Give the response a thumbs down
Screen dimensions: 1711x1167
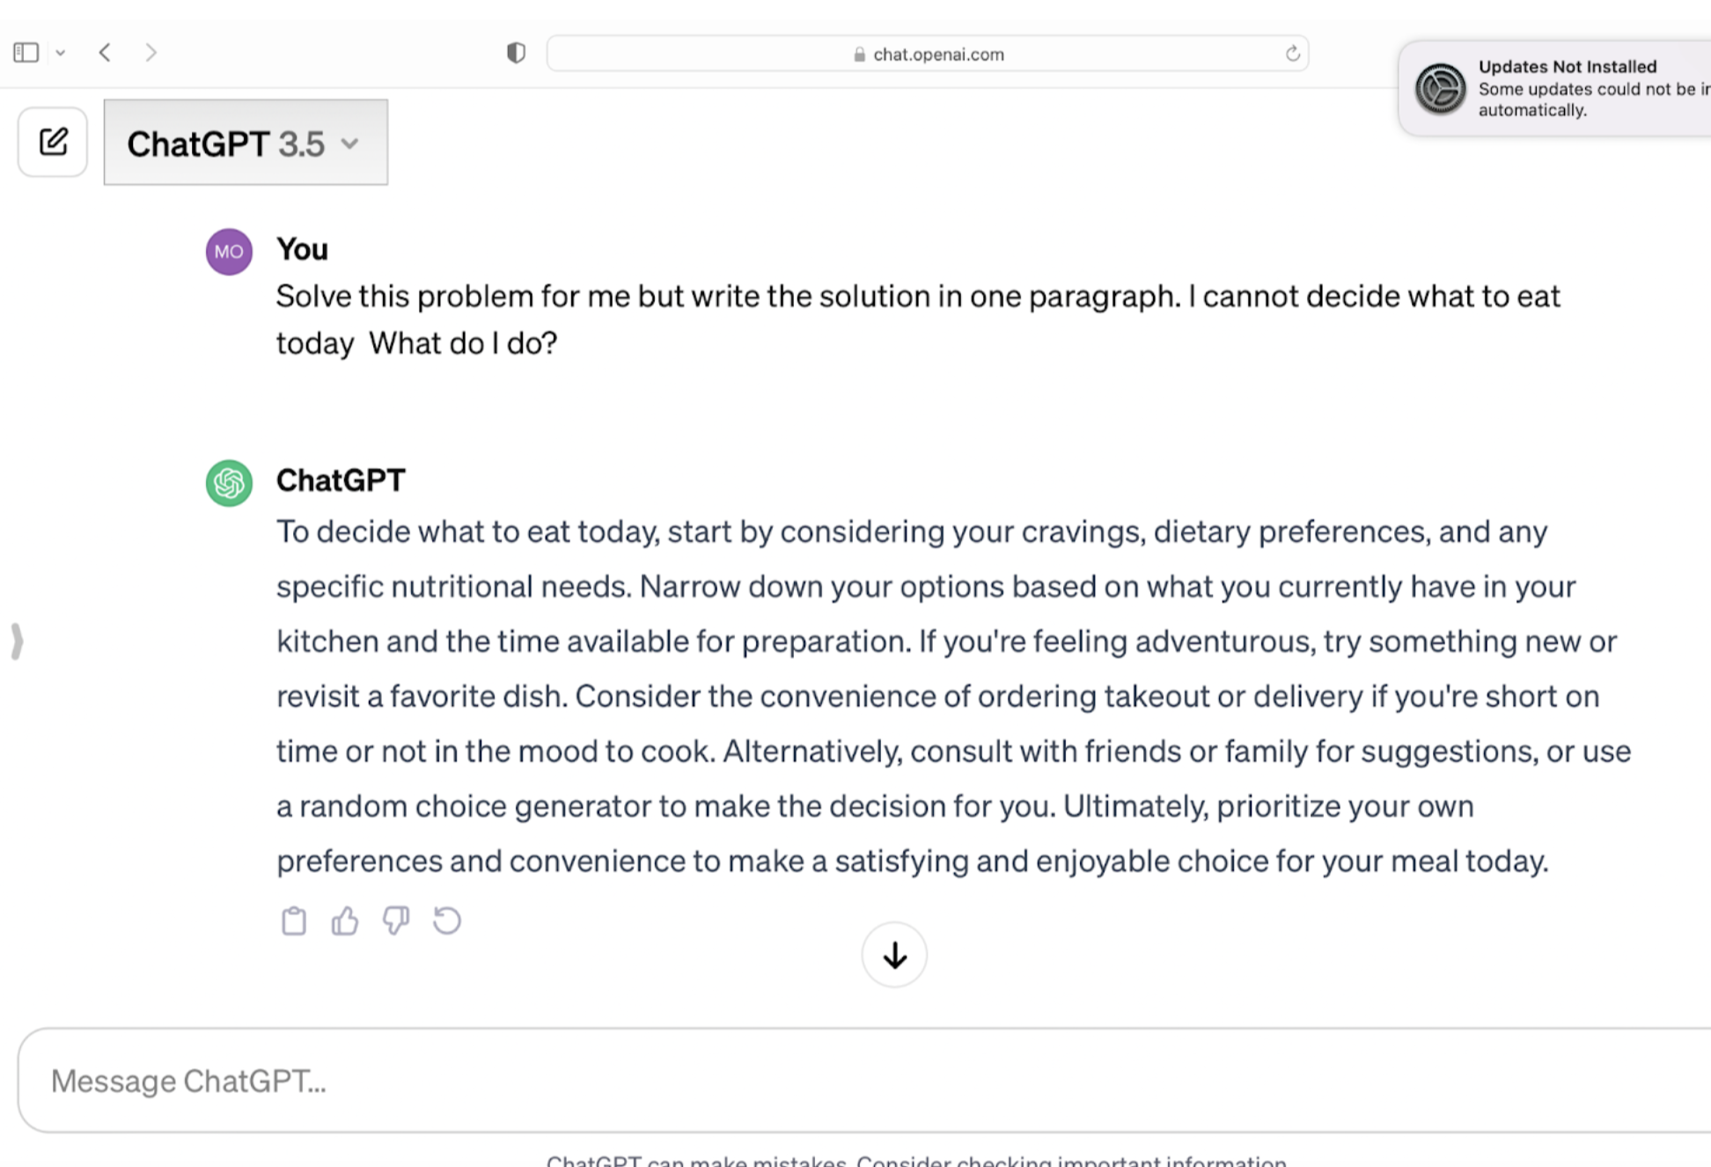point(396,921)
